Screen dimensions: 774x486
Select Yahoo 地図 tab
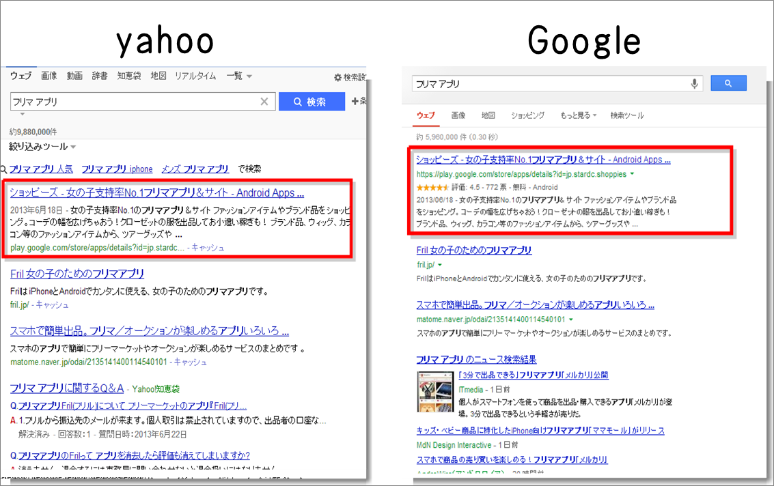(x=158, y=76)
